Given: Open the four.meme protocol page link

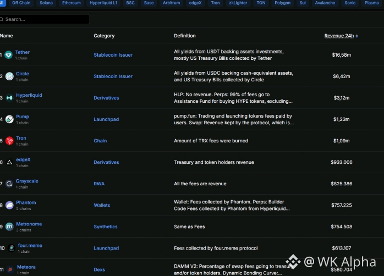Looking at the screenshot, I should tap(30, 246).
